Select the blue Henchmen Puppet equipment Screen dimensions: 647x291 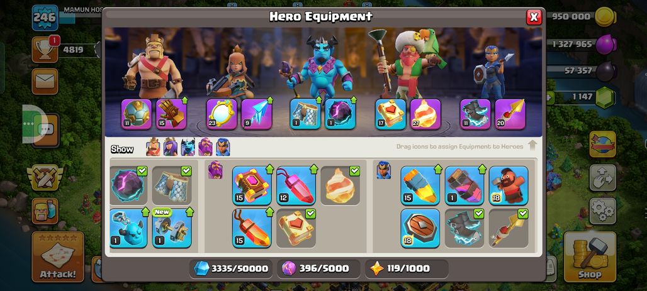tap(128, 228)
